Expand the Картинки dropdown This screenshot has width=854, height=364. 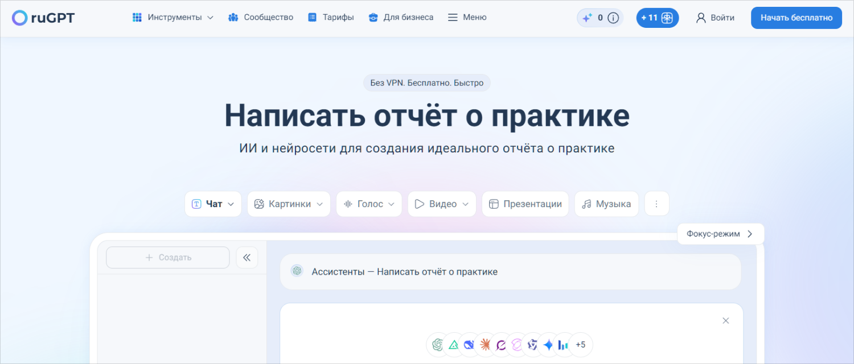point(289,204)
